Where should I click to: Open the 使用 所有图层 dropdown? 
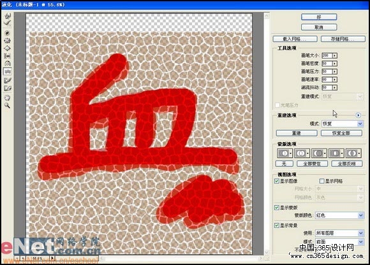coord(339,233)
